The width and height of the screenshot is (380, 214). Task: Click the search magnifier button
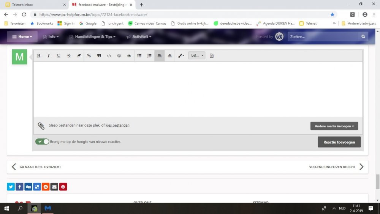click(x=363, y=36)
